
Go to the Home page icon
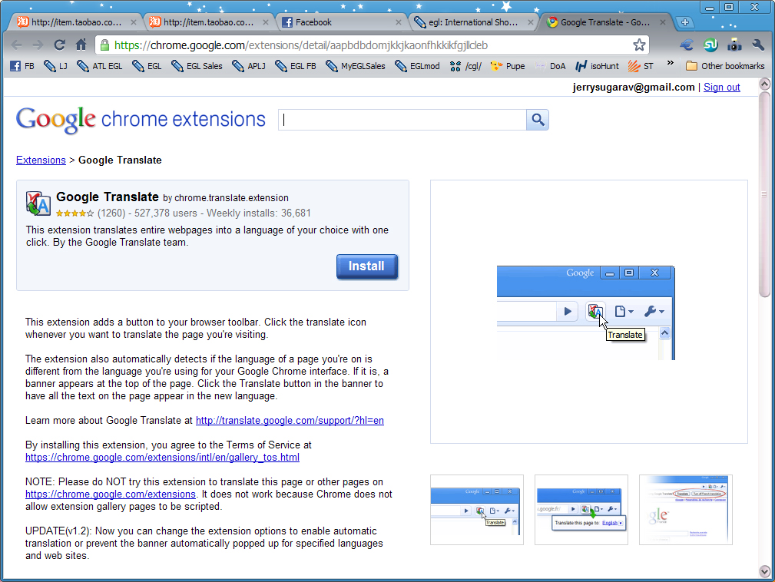[x=81, y=45]
